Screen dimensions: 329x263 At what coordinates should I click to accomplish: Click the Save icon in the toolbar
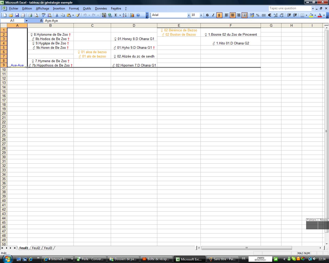[x=17, y=15]
